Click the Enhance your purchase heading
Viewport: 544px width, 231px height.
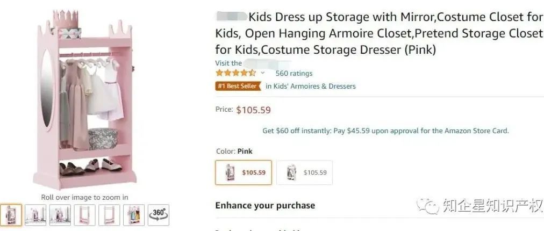(x=265, y=205)
